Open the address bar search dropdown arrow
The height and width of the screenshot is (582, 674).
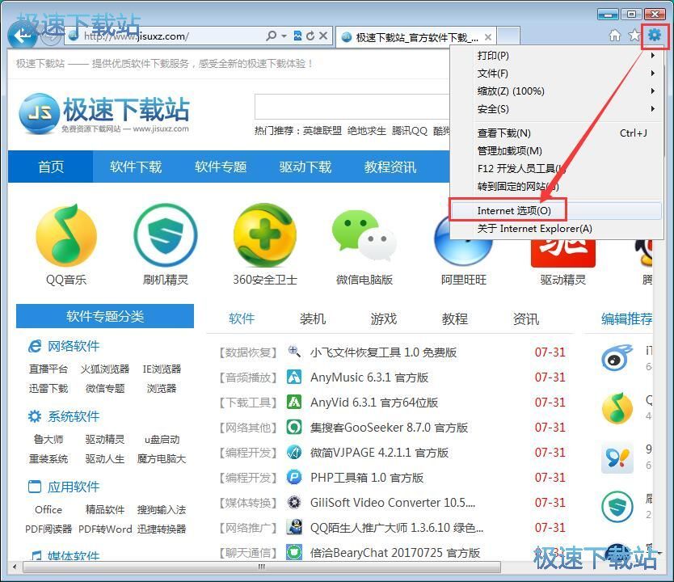click(x=284, y=36)
